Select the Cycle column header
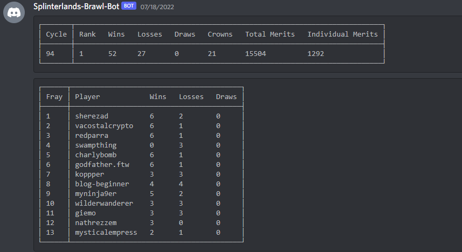Screen dimensions: 462x252 click(56, 34)
